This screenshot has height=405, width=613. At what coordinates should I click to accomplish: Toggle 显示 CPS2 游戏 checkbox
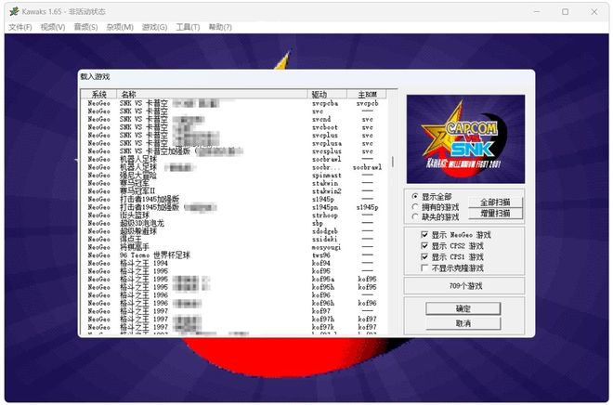coord(424,245)
